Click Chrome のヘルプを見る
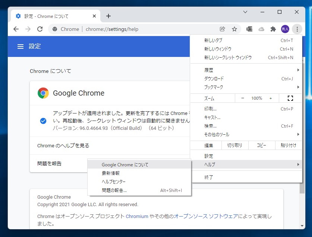The width and height of the screenshot is (312, 237). click(63, 145)
